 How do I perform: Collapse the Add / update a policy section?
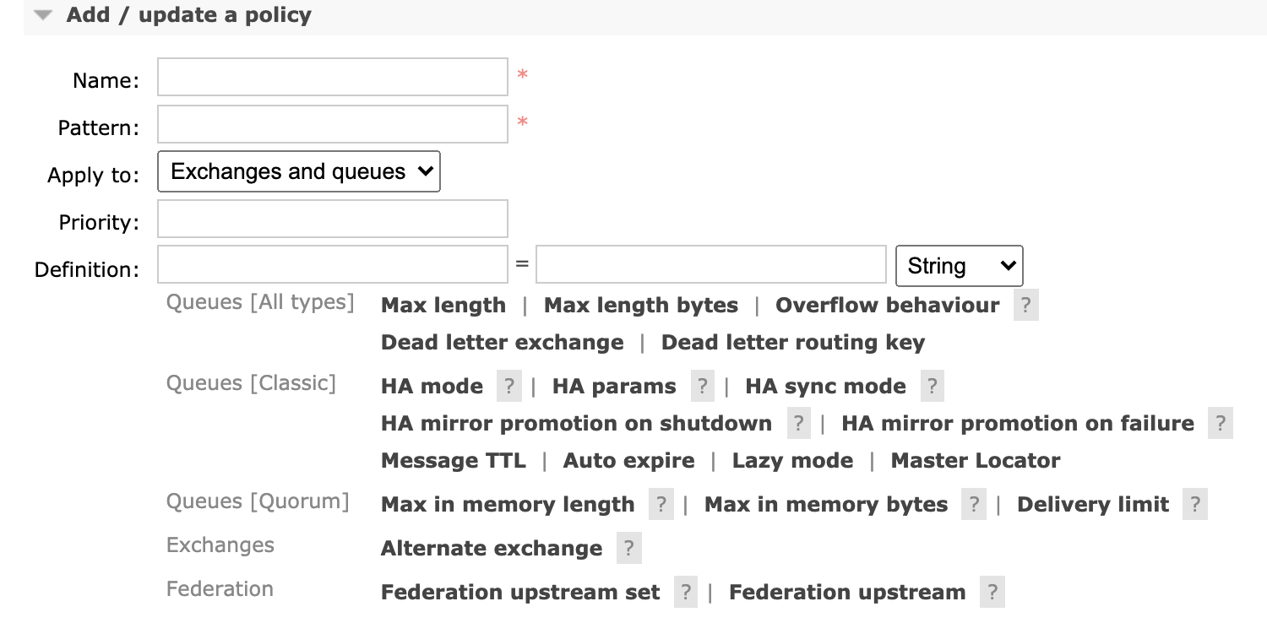[x=44, y=15]
